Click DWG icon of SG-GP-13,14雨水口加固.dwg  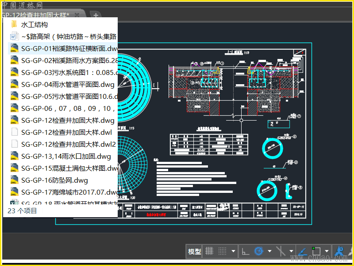[x=14, y=156]
